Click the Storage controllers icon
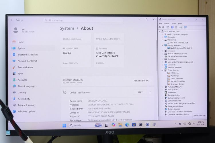Screen dimensions: 215x143 [166, 106]
